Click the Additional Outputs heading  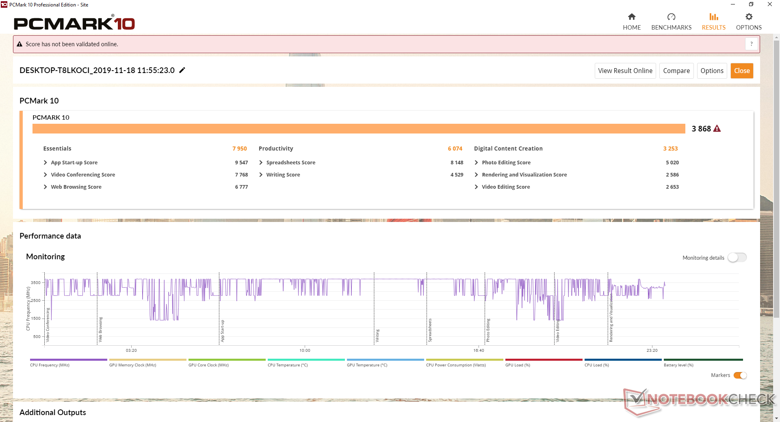(53, 412)
